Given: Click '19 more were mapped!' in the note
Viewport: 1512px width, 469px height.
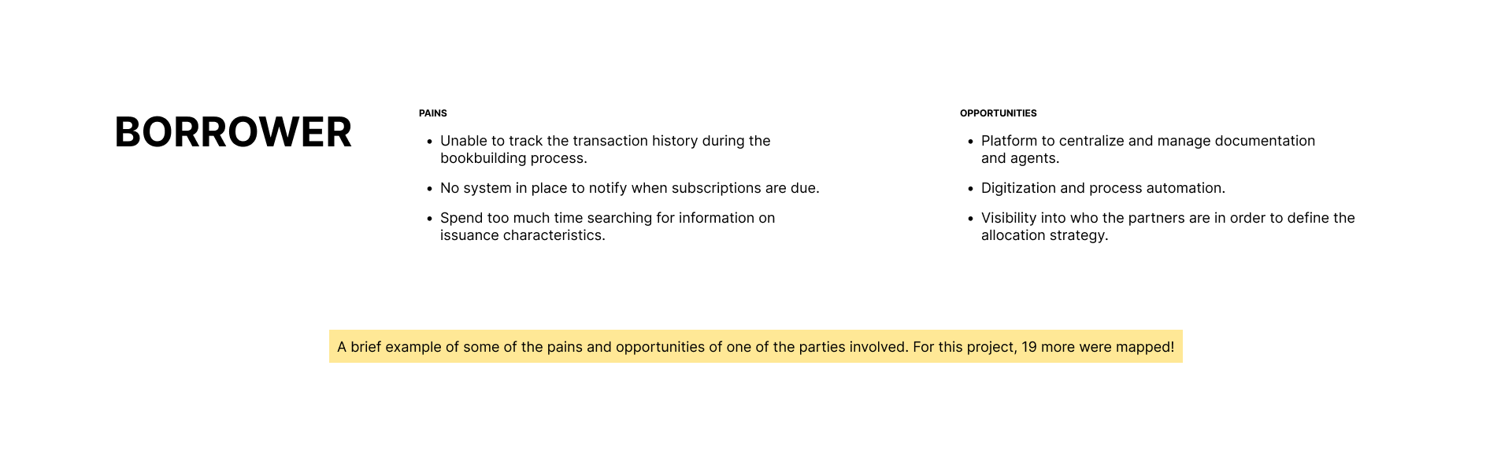Looking at the screenshot, I should [x=1098, y=347].
